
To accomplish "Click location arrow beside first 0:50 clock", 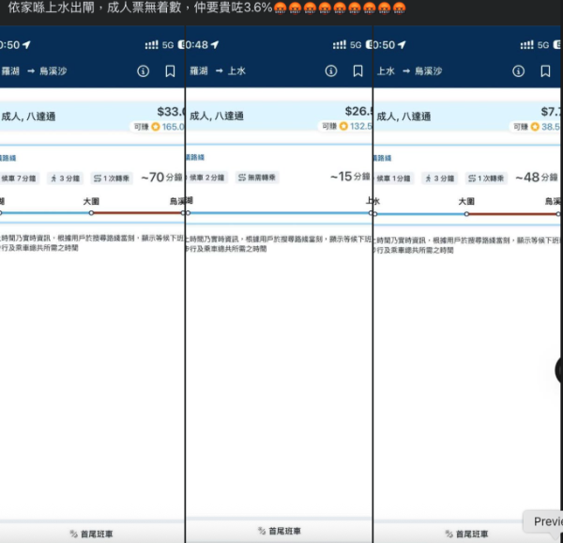I will pos(26,44).
